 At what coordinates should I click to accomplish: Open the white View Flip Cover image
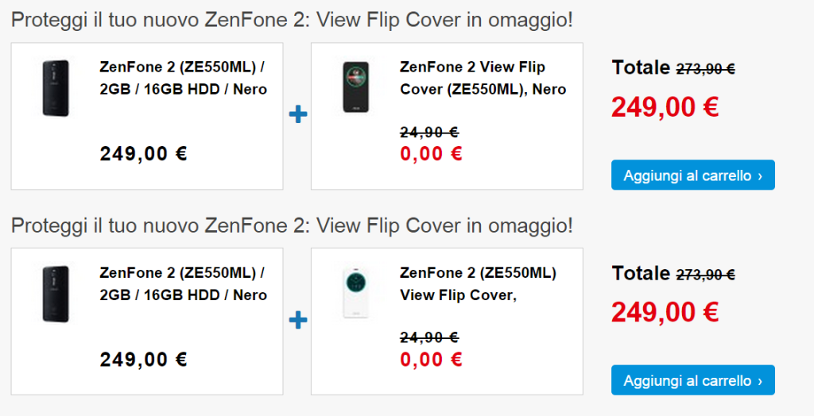tap(355, 294)
